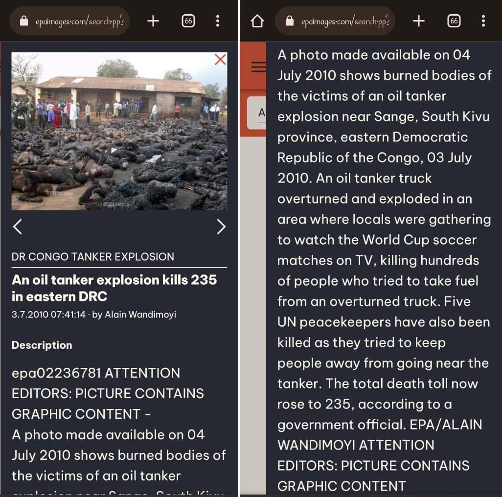Show the previous photo with the left chevron
Viewport: 502px width, 497px height.
pos(18,227)
